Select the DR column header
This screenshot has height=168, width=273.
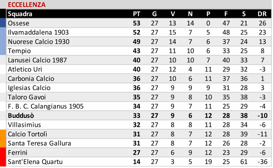tap(262, 14)
